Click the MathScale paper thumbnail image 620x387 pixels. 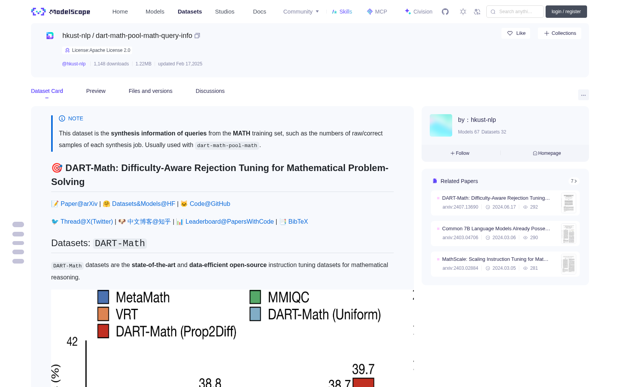568,264
